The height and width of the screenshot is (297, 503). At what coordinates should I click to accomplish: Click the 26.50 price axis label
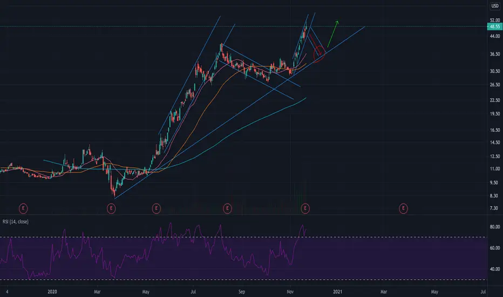click(x=495, y=85)
